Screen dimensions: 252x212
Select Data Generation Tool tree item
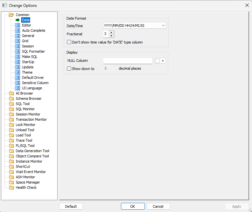32,151
